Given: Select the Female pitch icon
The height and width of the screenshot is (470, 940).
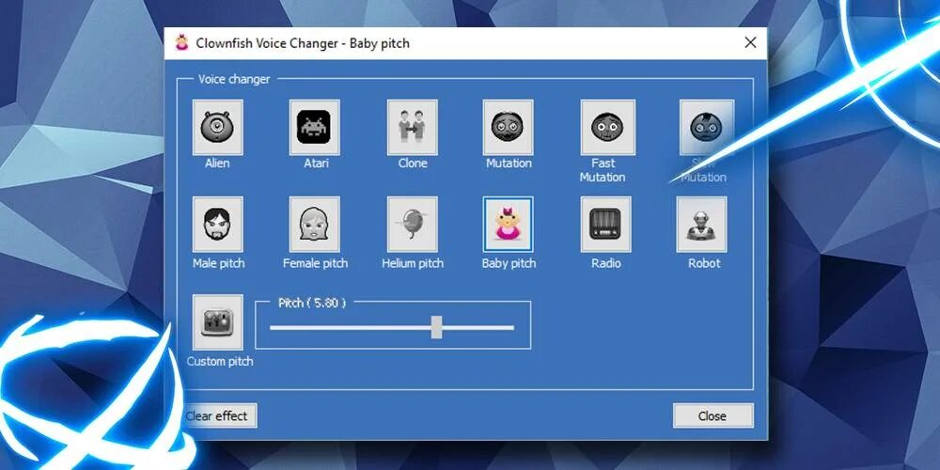Looking at the screenshot, I should point(314,225).
